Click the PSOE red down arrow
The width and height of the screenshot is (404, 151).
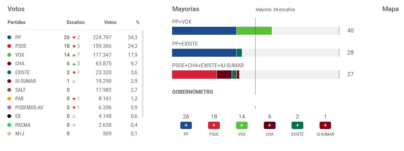click(74, 46)
